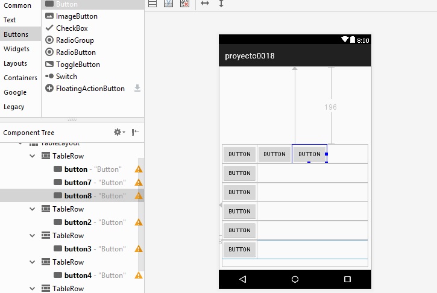Click the warning icon next to button7
Screen dimensions: 437x293
point(139,183)
